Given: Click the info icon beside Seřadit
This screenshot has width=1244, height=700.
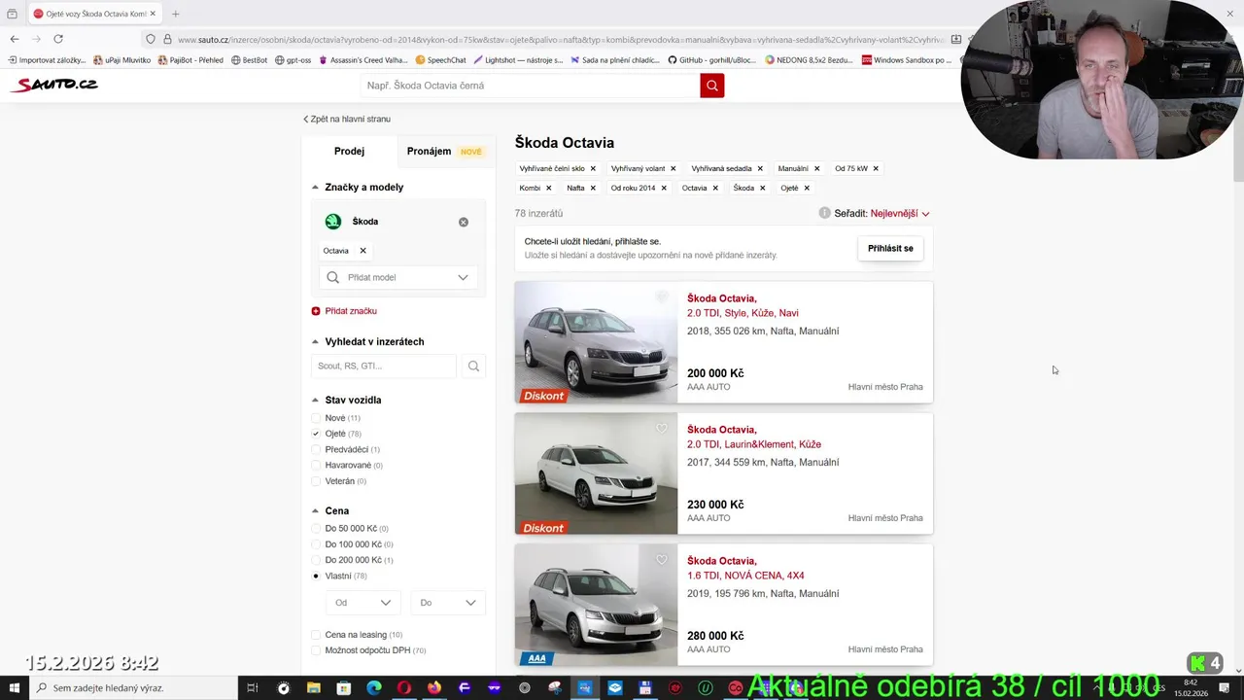Looking at the screenshot, I should coord(824,213).
